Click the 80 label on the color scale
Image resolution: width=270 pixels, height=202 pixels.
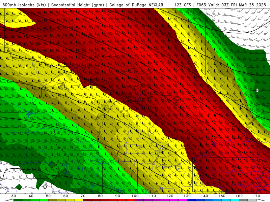pos(100,196)
